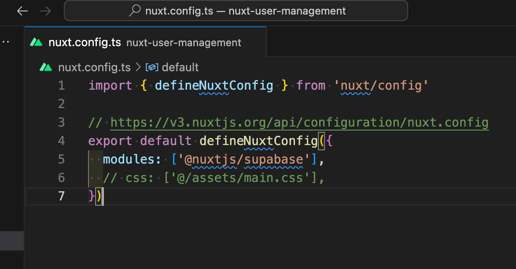Click the 'default' keyword on line 4
Screen dimensions: 516x269
pyautogui.click(x=166, y=141)
